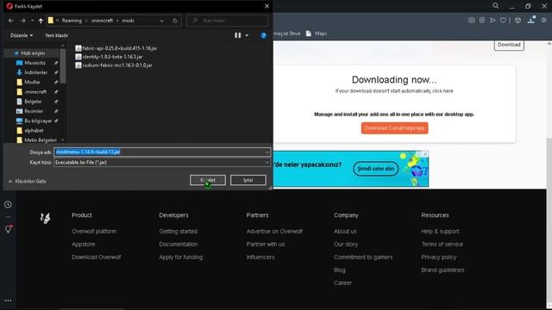Open Metin Belgeleri in the sidebar
Image resolution: width=552 pixels, height=310 pixels.
[x=41, y=140]
